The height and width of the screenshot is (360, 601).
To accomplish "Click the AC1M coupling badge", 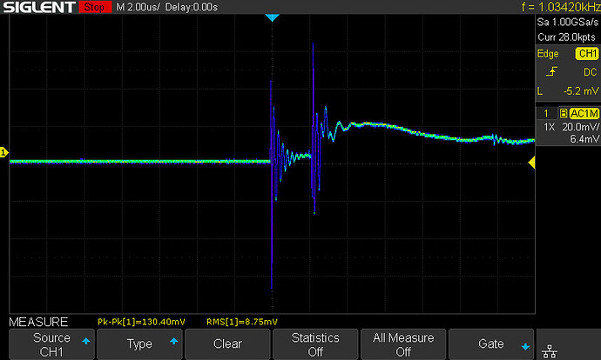I will tap(584, 114).
